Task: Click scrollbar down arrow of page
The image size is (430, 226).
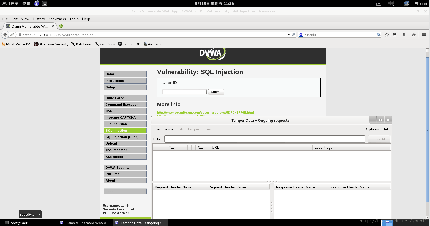Action: point(428,217)
